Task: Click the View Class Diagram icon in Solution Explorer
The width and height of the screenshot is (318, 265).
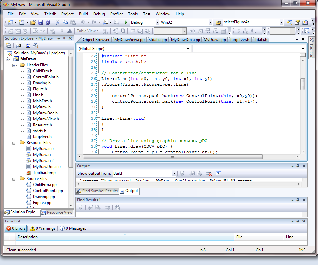Action: 36,45
